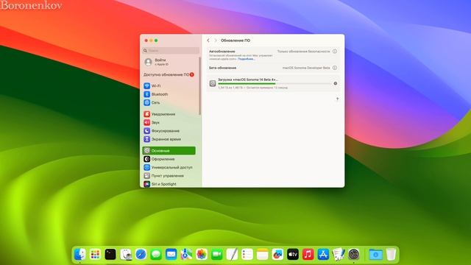
Task: Open Photos from the Dock
Action: [x=202, y=255]
